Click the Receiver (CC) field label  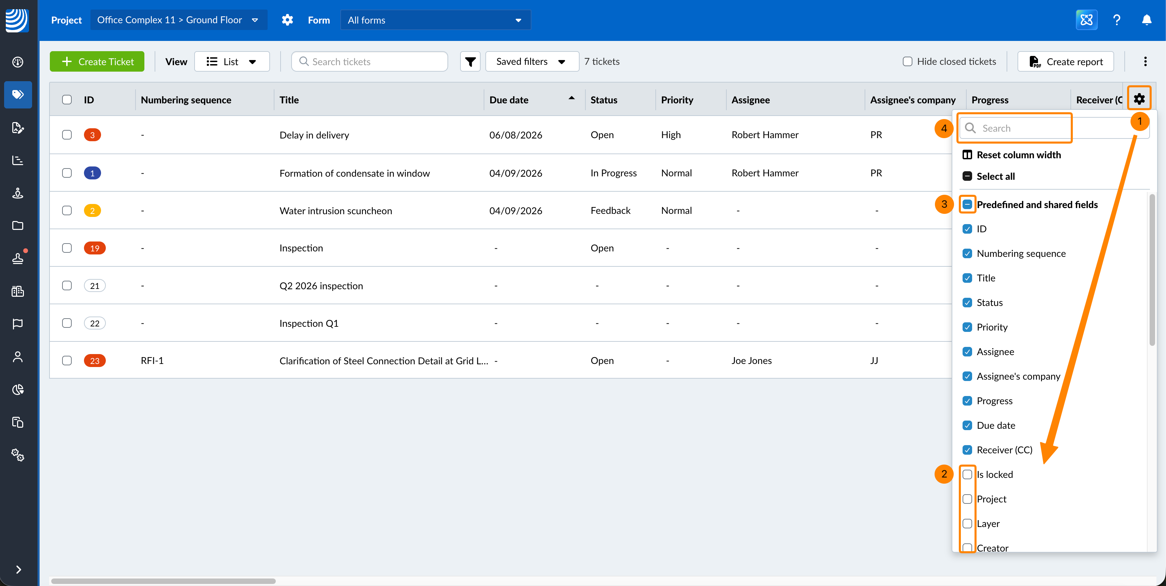click(1005, 450)
